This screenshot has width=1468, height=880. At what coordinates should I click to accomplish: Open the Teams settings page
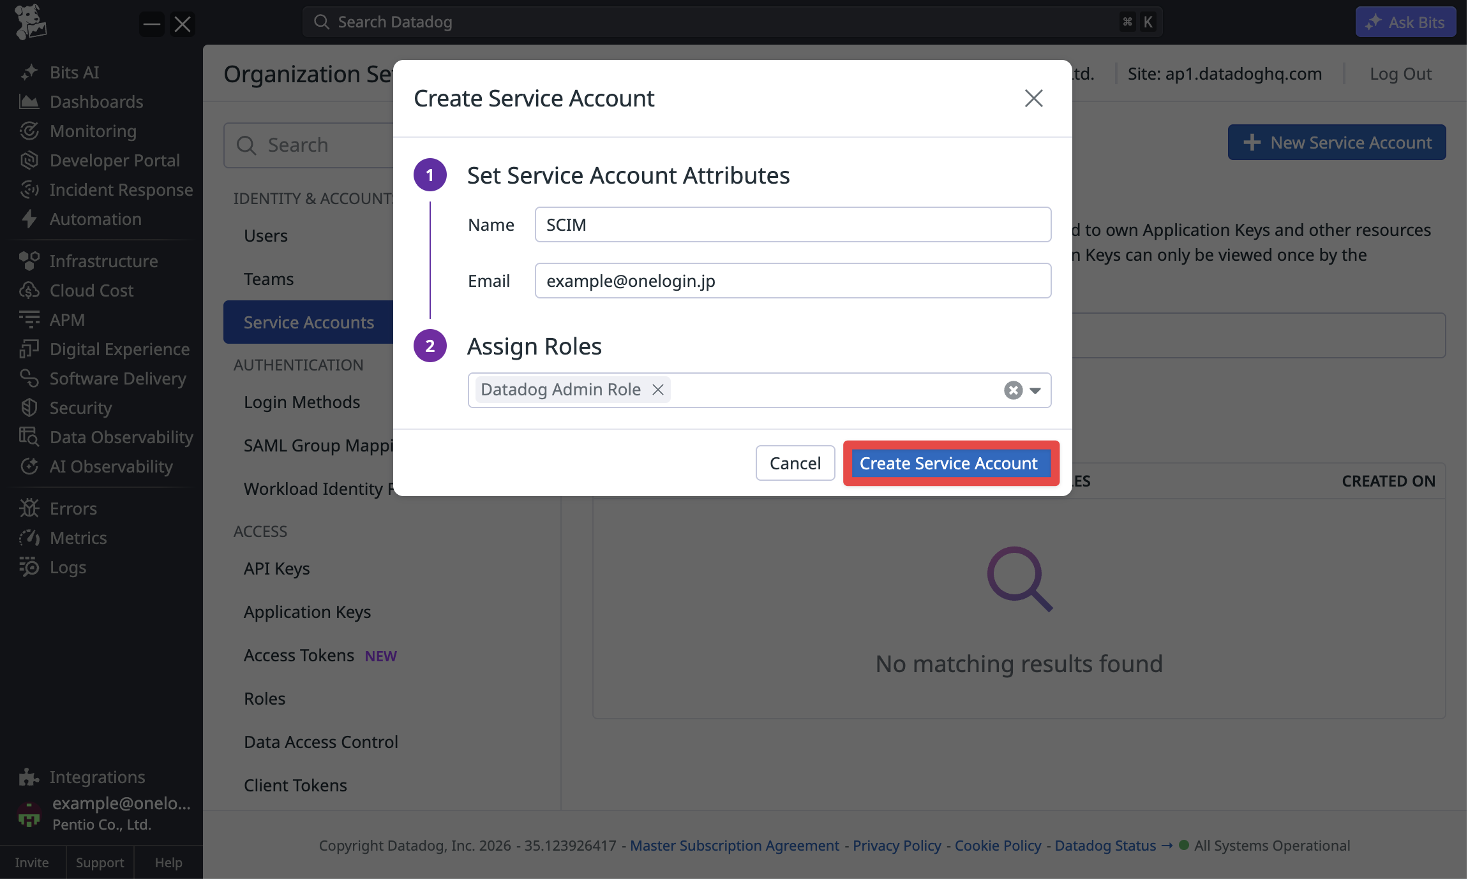point(269,279)
